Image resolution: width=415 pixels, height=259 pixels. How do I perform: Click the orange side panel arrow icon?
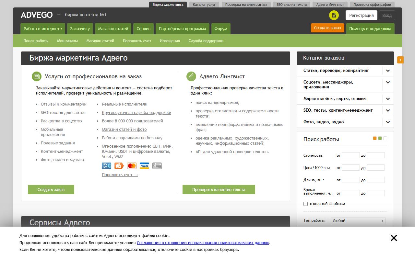(400, 60)
